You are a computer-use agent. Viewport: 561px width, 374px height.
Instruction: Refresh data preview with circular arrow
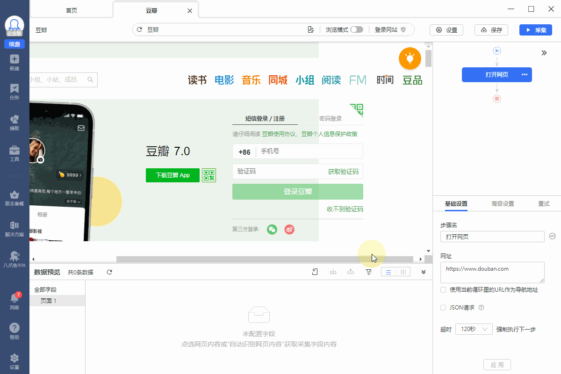tap(109, 272)
